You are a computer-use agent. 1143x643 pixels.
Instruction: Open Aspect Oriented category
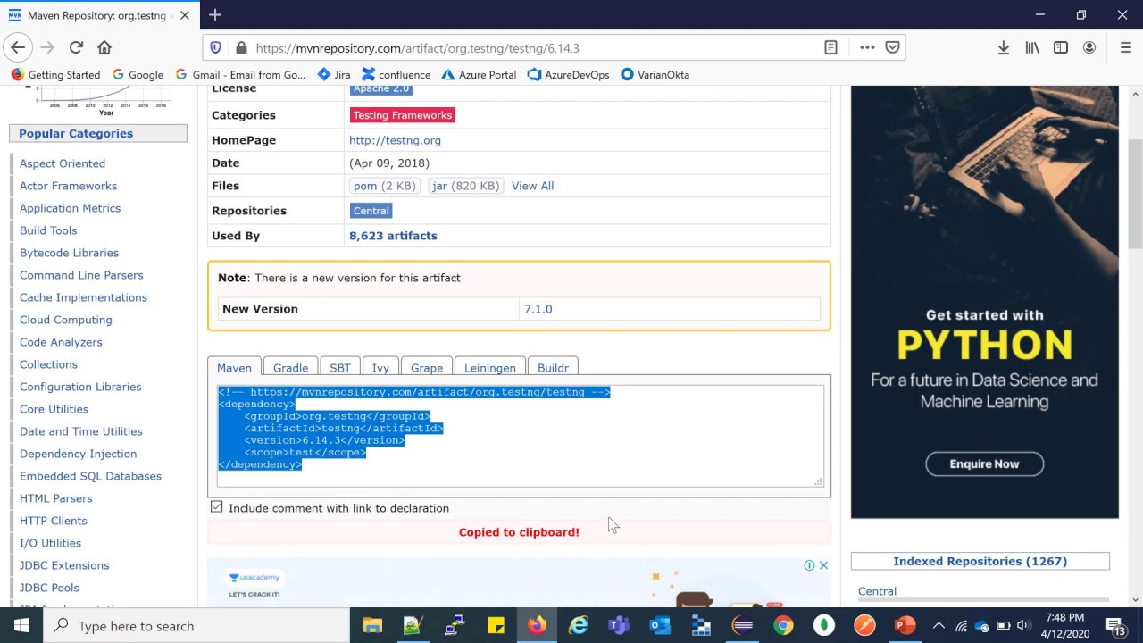(63, 163)
